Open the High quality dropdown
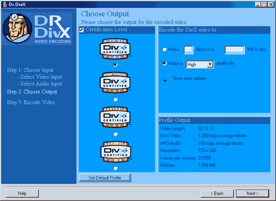The image size is (276, 201). click(210, 65)
